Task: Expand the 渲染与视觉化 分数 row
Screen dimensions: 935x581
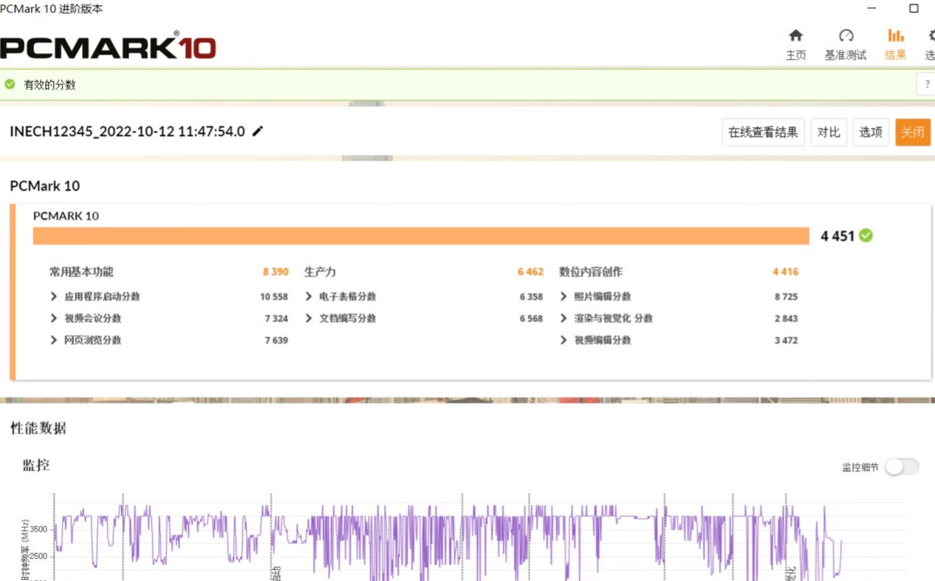Action: [564, 318]
